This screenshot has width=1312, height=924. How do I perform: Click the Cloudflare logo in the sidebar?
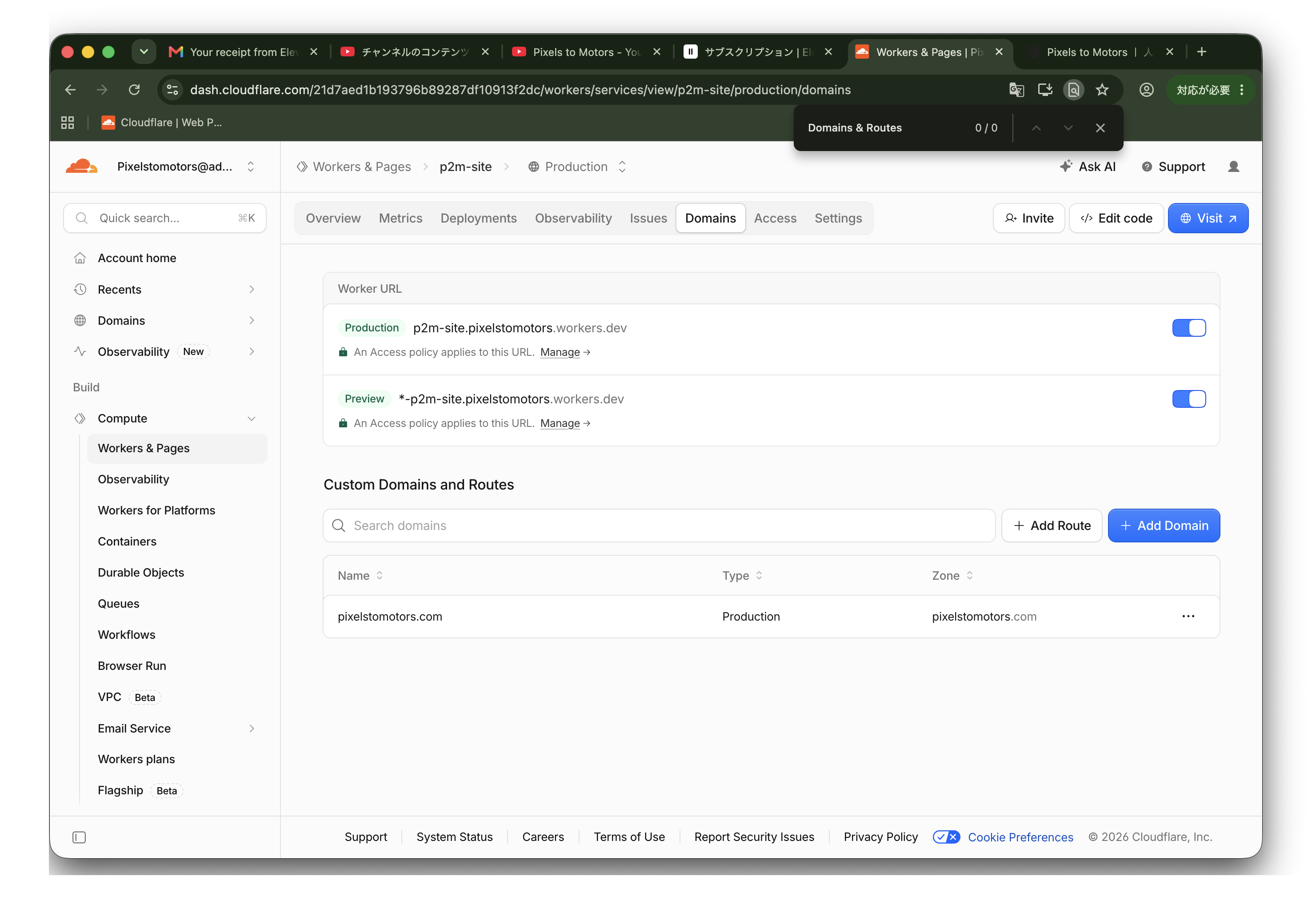pyautogui.click(x=81, y=166)
